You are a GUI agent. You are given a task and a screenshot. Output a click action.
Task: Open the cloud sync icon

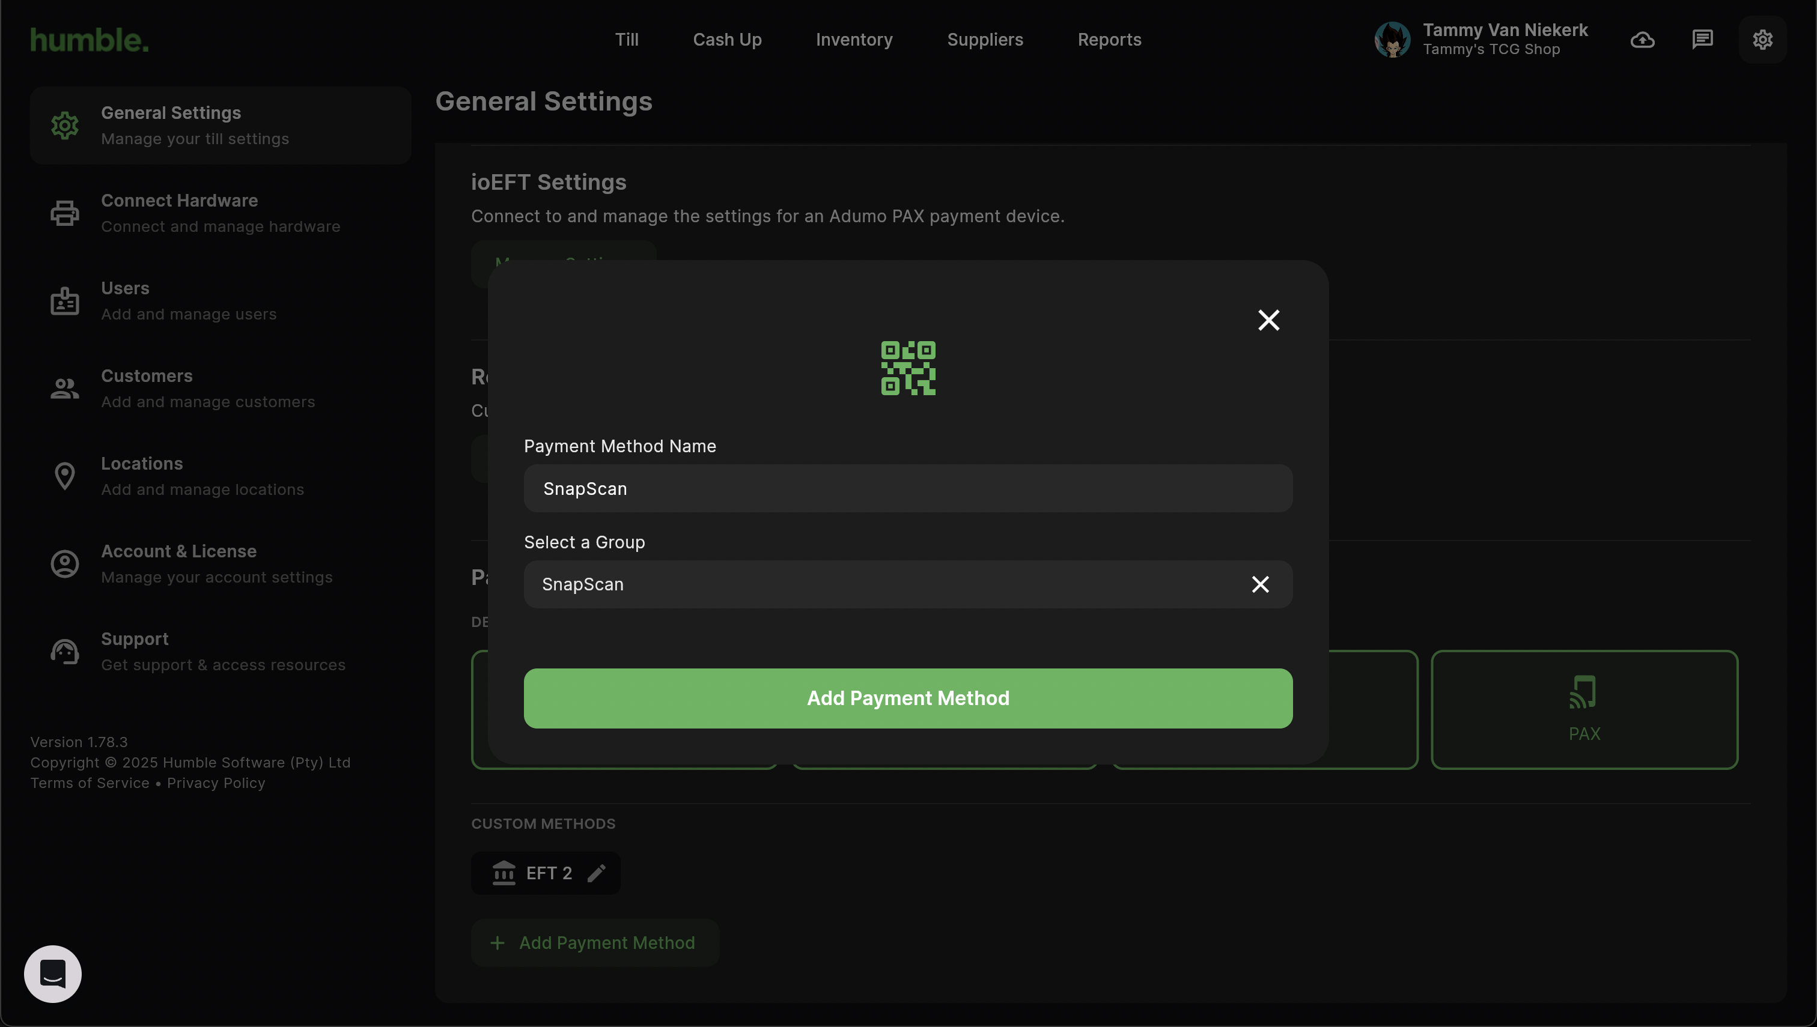1642,40
